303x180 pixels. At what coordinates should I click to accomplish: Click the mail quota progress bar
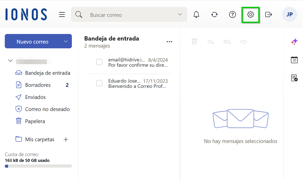[x=38, y=166]
